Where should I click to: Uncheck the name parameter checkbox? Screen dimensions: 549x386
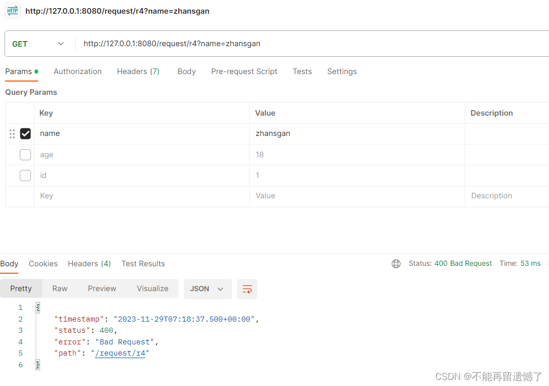pyautogui.click(x=25, y=133)
